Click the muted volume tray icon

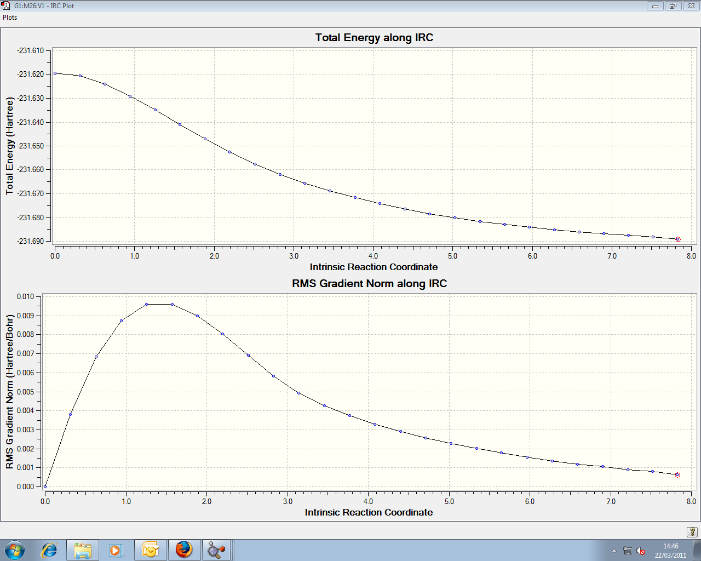(x=641, y=551)
